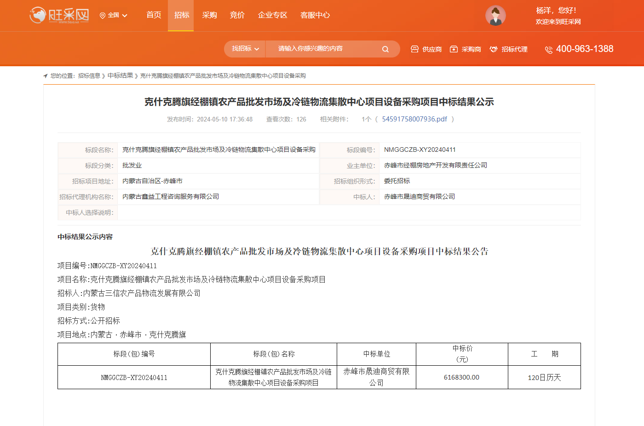Click the 供应商 supplier icon
The width and height of the screenshot is (644, 426).
tap(414, 49)
